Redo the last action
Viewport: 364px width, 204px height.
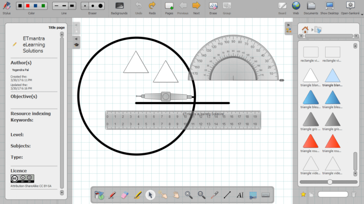pos(152,8)
